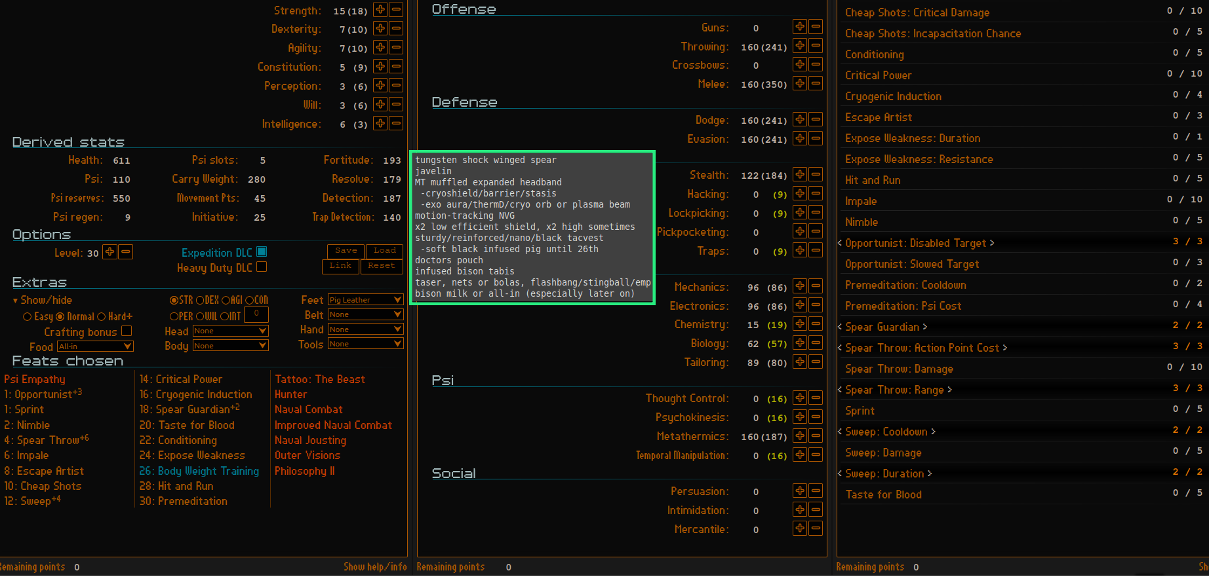Decrease Opportunist: Disabled Target with left arrow
Screen dimensions: 1209x577
coord(840,243)
